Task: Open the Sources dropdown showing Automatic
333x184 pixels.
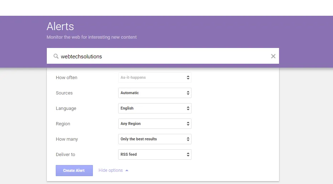Action: pos(155,93)
